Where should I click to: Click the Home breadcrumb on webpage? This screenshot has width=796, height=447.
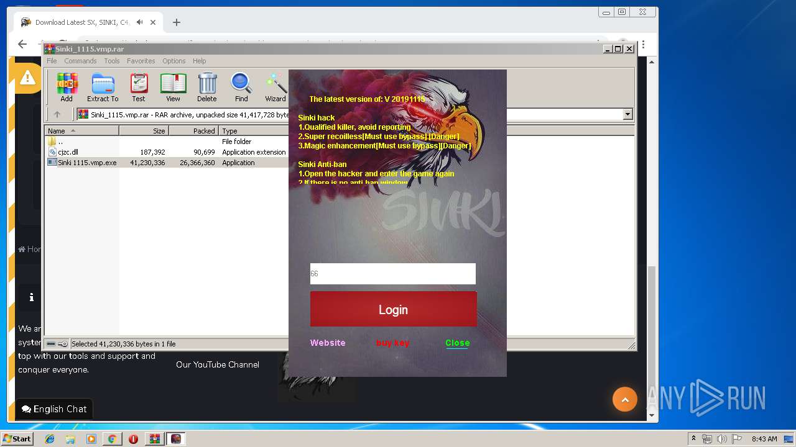(x=30, y=249)
